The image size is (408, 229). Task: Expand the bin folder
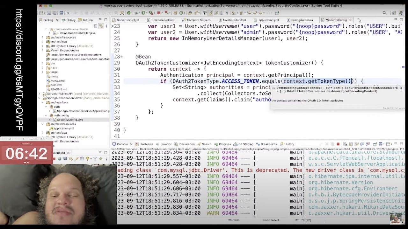coord(43,63)
